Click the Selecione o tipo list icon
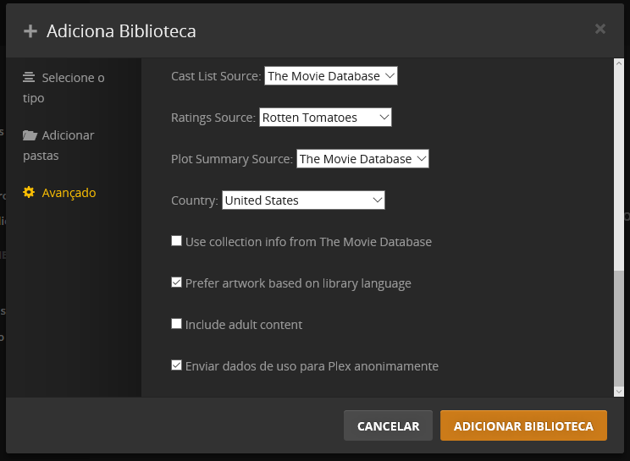This screenshot has width=630, height=461. pos(29,78)
